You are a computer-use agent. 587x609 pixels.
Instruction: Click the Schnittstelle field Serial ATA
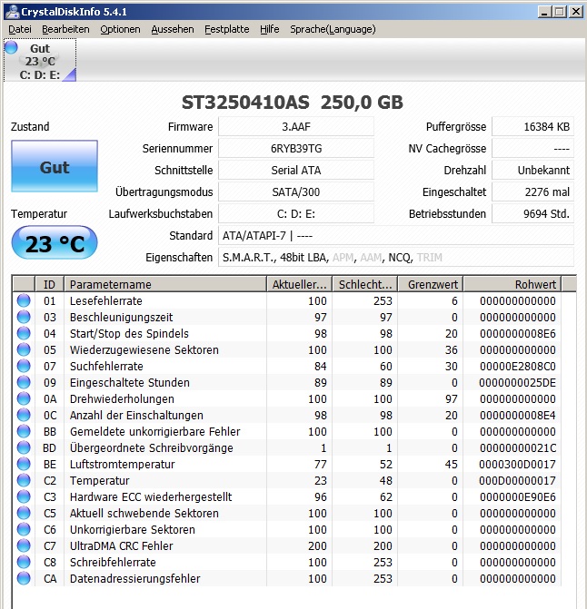296,170
